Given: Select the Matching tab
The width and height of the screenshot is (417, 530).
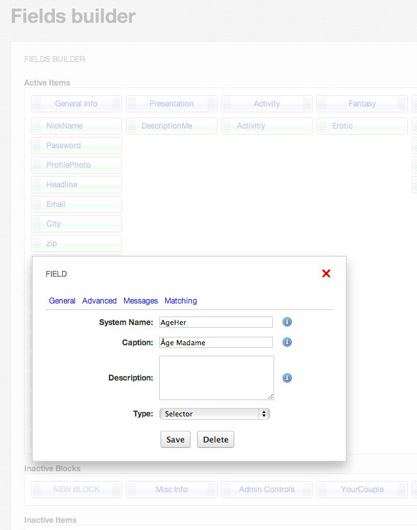Looking at the screenshot, I should click(x=181, y=301).
